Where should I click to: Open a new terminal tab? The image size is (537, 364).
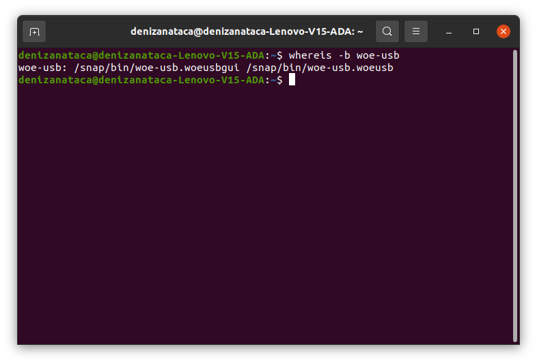point(34,31)
